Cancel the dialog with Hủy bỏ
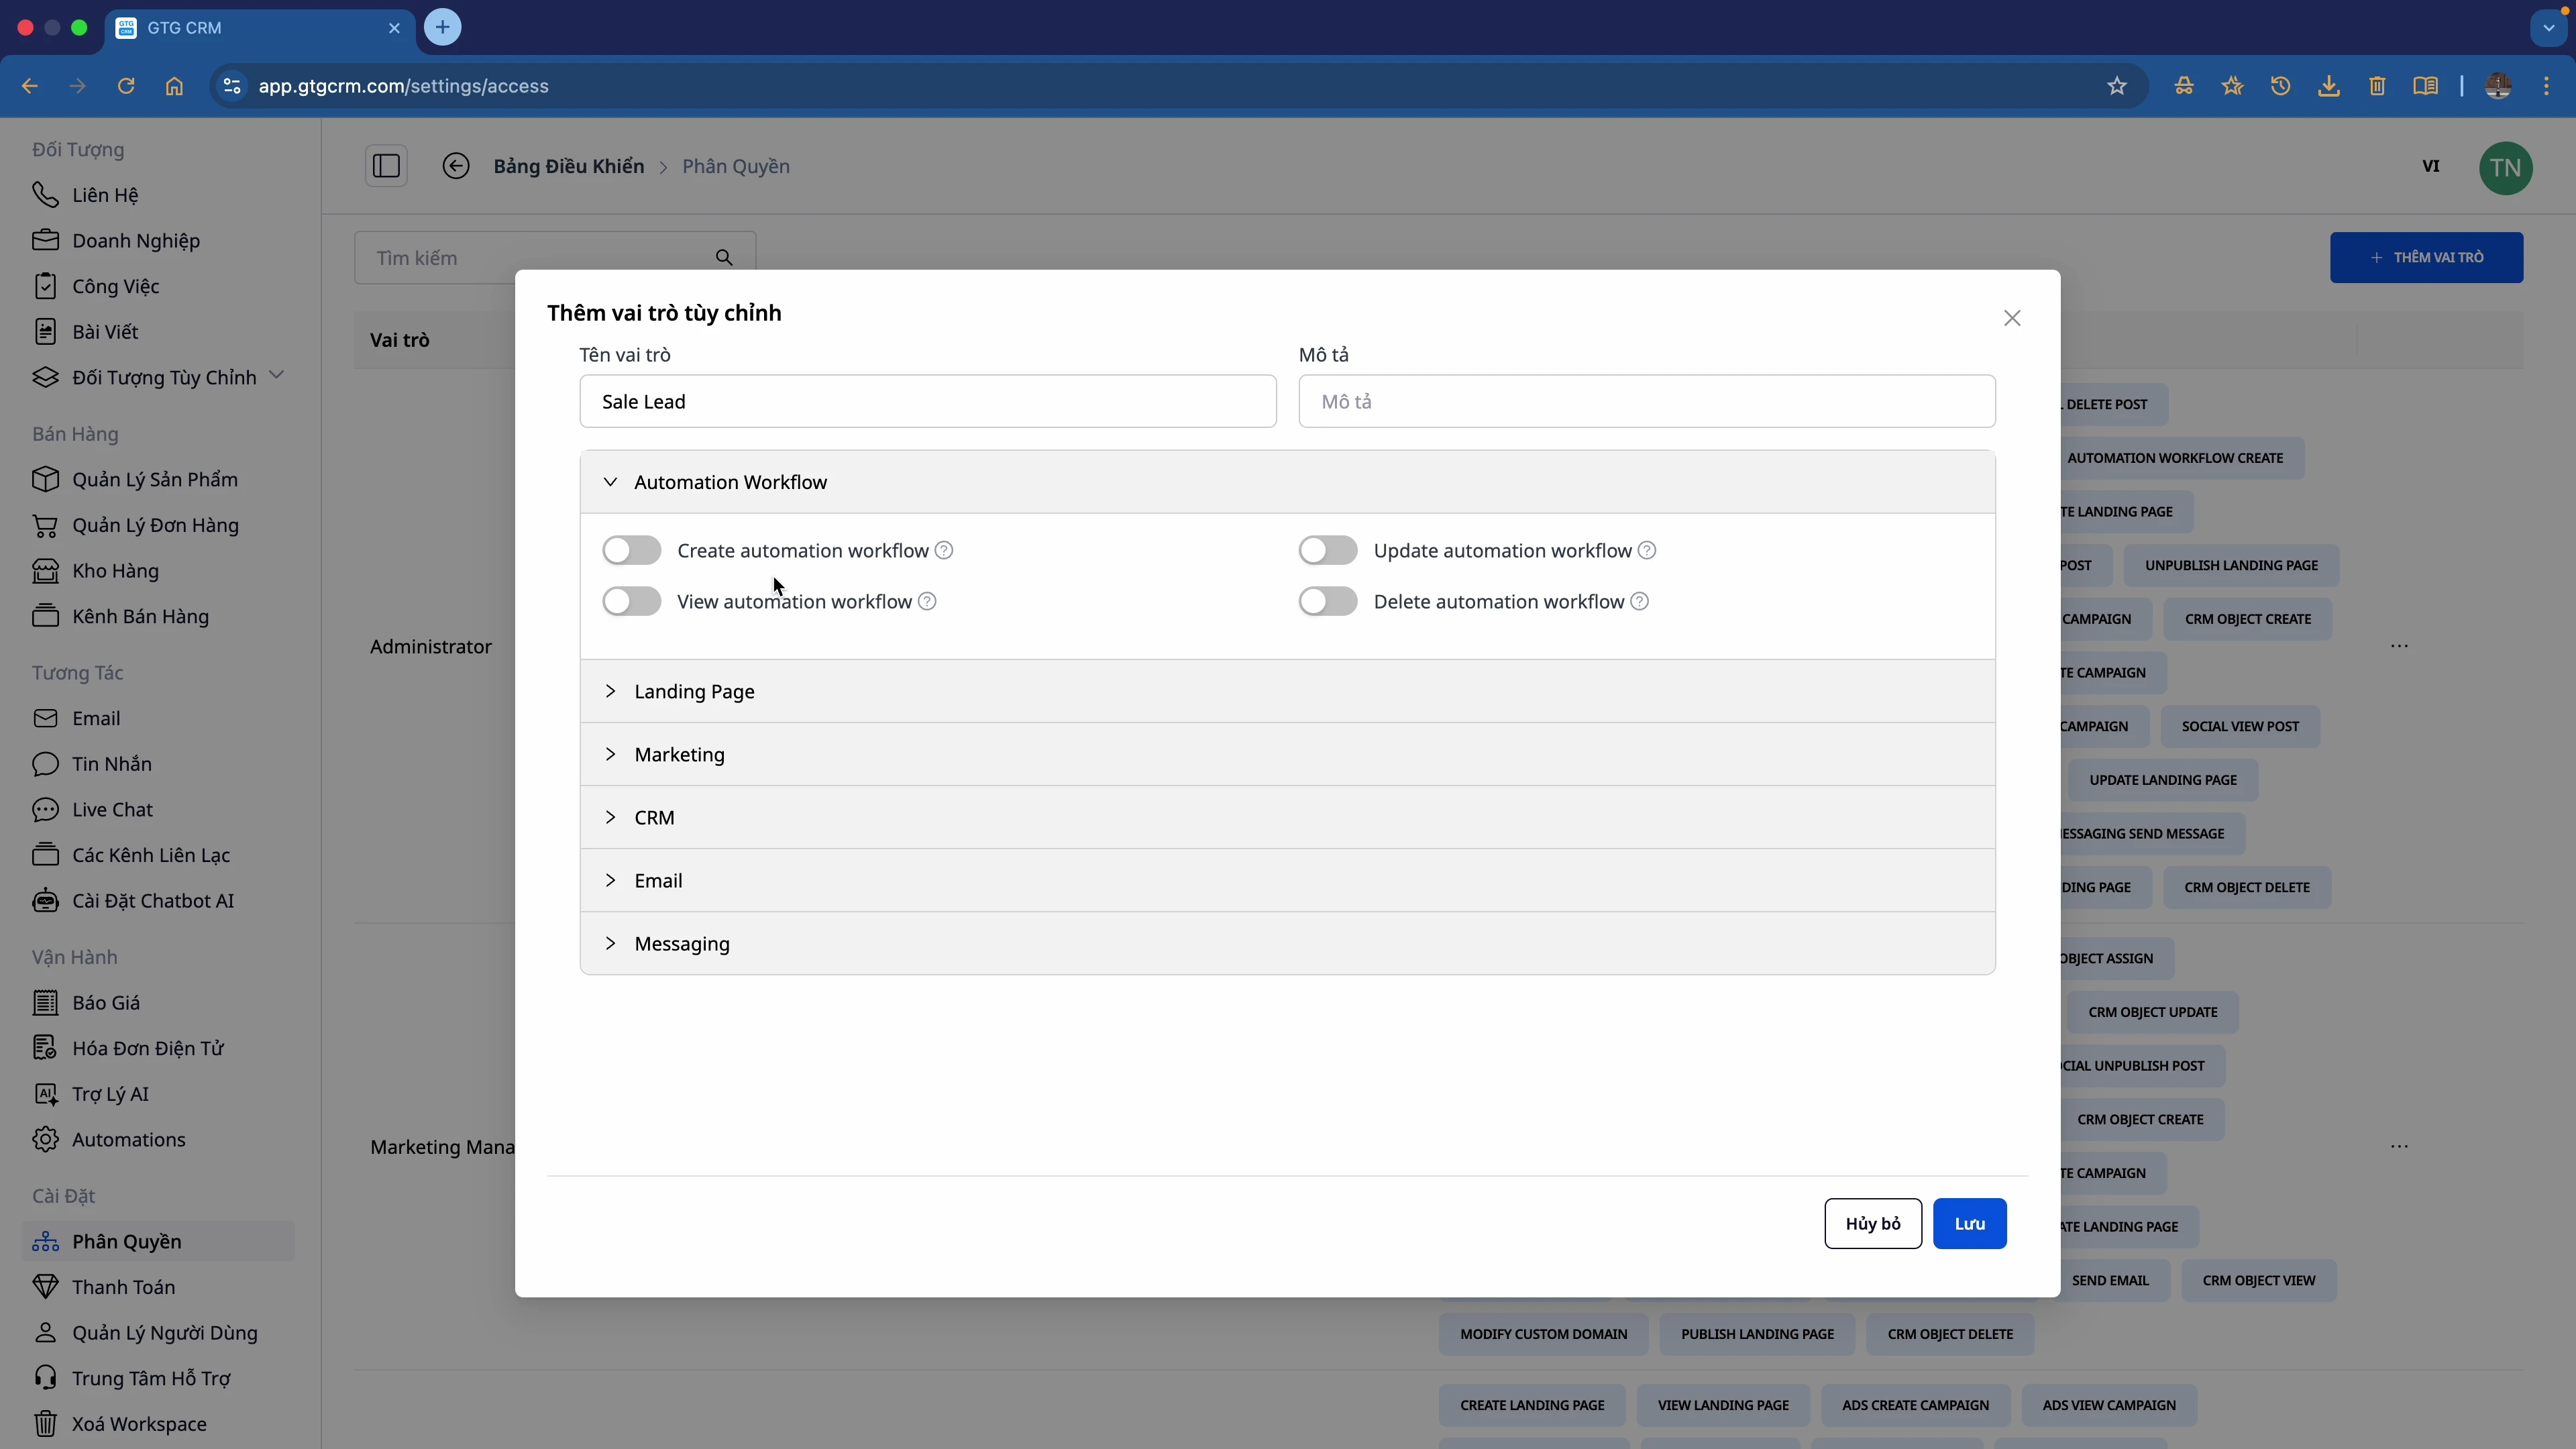This screenshot has height=1449, width=2576. pos(1874,1223)
